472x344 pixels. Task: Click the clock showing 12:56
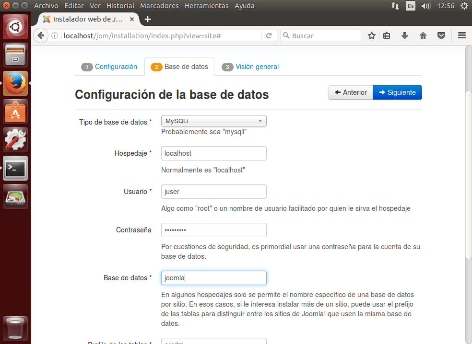pyautogui.click(x=446, y=6)
